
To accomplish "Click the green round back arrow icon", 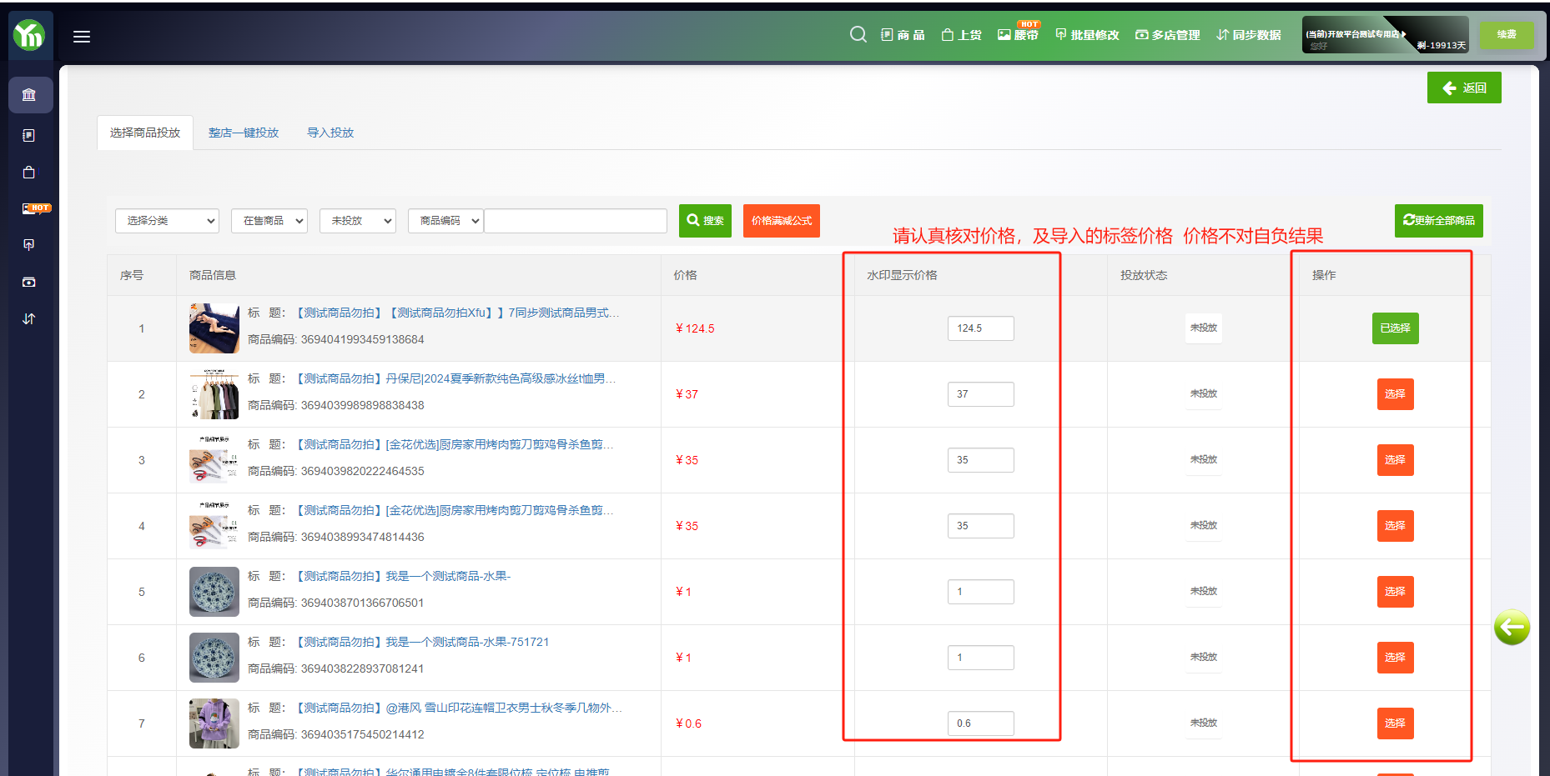I will coord(1511,627).
